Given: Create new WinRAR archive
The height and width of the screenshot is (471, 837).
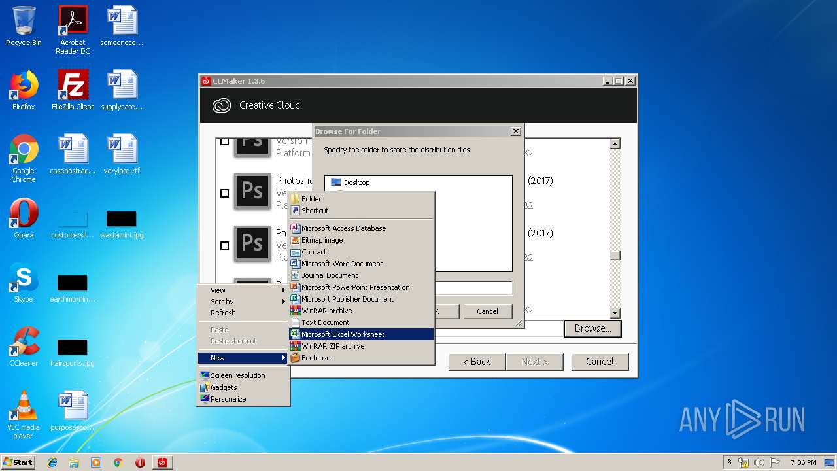Looking at the screenshot, I should pos(362,311).
